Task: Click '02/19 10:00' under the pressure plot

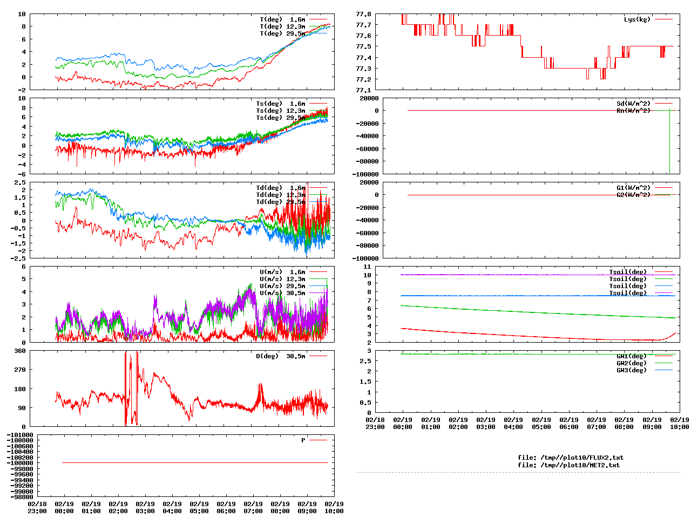Action: 334,508
